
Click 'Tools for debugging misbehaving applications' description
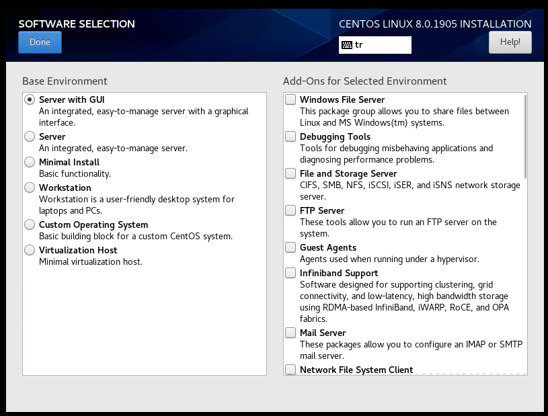[x=396, y=154]
